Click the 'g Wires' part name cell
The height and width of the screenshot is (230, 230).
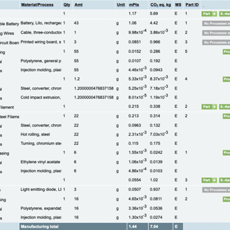click(7, 33)
